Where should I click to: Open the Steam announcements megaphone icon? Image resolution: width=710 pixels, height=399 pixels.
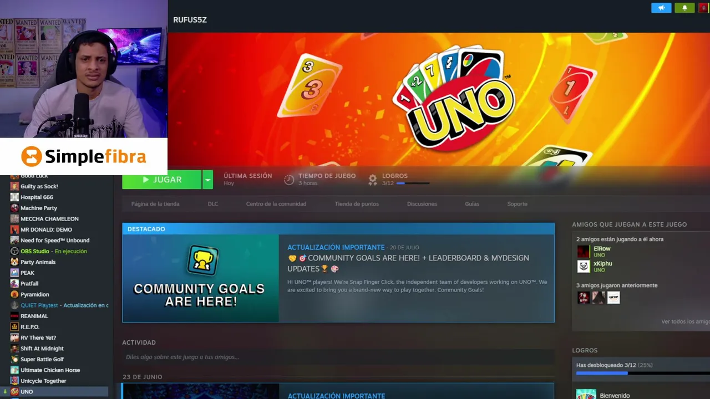[661, 8]
